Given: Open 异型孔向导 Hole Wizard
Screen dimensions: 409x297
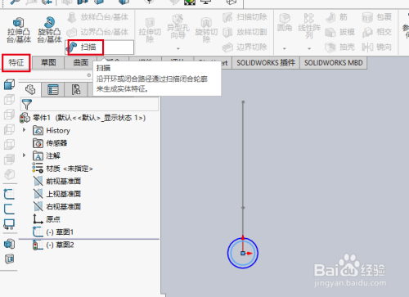Looking at the screenshot, I should (x=178, y=27).
